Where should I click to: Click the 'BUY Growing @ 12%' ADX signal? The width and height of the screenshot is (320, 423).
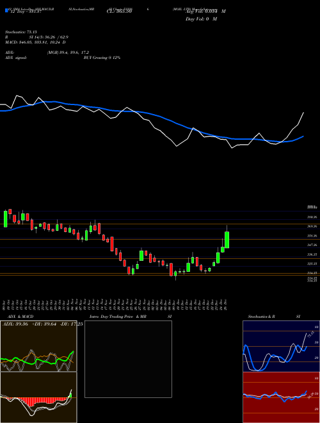(102, 58)
